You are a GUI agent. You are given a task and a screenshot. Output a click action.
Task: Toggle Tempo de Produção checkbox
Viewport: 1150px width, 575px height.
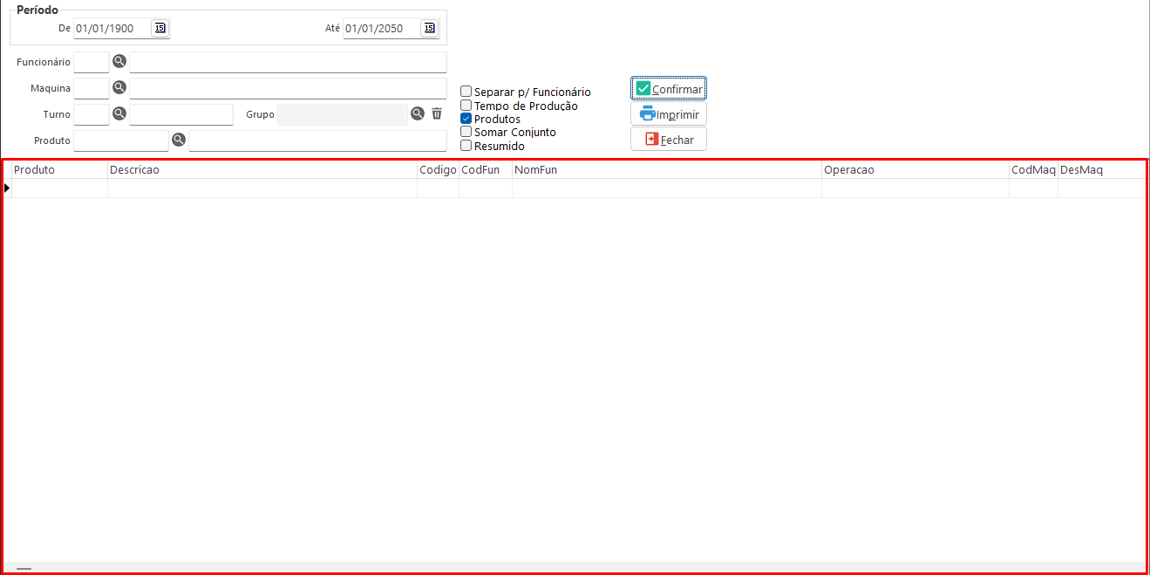tap(466, 106)
